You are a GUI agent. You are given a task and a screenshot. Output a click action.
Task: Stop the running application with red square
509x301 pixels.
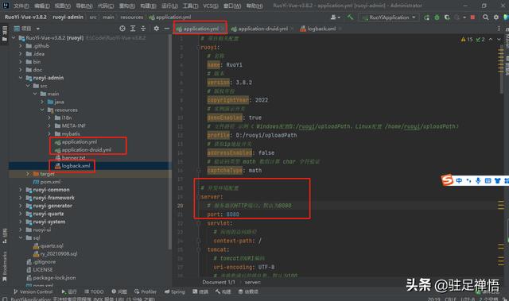(472, 17)
